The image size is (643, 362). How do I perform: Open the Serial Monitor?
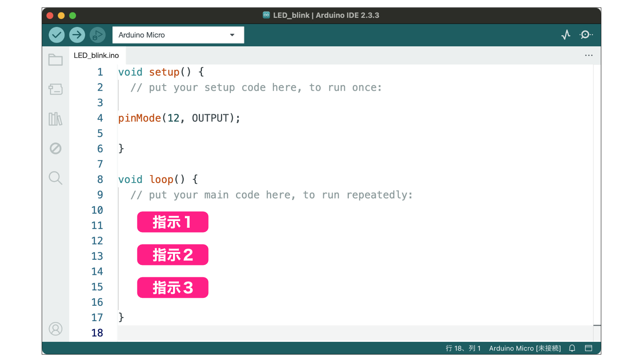586,35
